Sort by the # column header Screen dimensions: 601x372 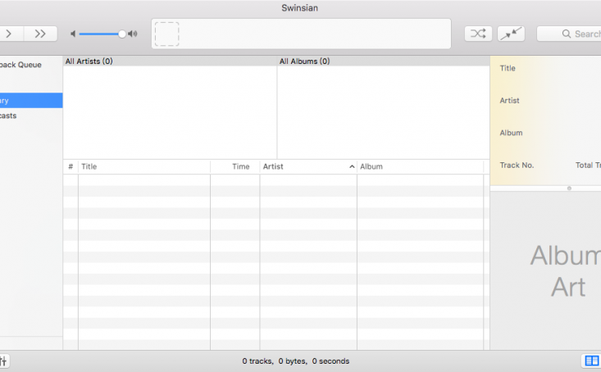71,166
